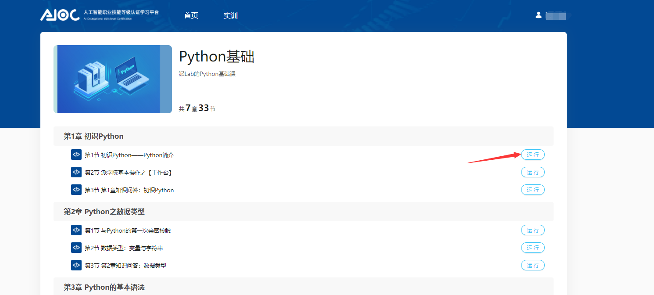This screenshot has width=654, height=295.
Task: Click code icon for 第2章知识问答 lesson
Action: [x=76, y=265]
